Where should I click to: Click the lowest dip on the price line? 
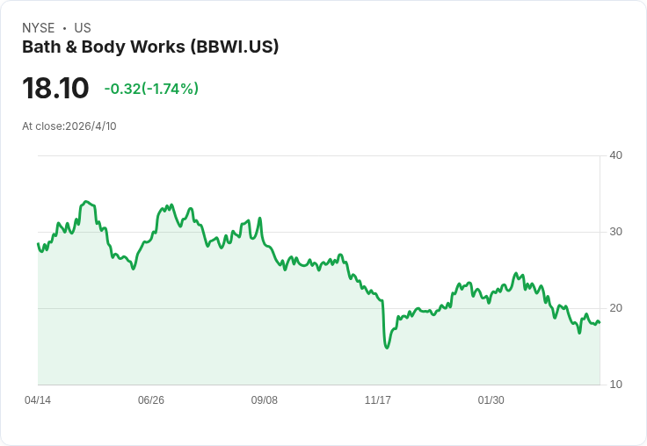[x=387, y=348]
